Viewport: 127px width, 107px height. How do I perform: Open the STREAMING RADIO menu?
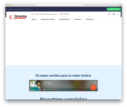(x=48, y=19)
